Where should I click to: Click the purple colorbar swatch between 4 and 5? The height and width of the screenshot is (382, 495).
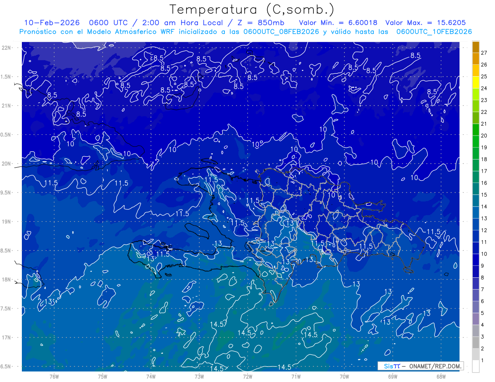point(476,319)
